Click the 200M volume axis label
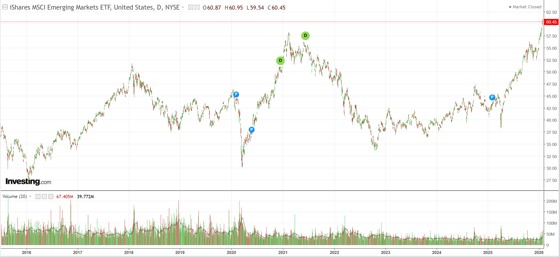This screenshot has height=257, width=559. coord(551,201)
